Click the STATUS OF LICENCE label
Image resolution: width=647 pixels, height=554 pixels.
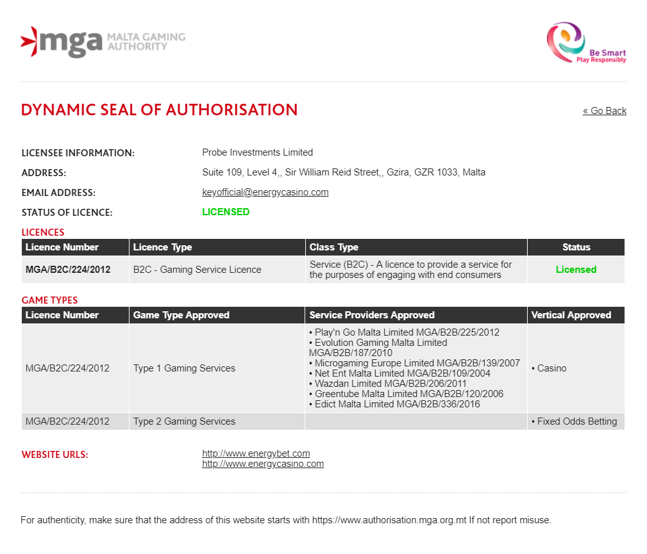click(x=67, y=212)
